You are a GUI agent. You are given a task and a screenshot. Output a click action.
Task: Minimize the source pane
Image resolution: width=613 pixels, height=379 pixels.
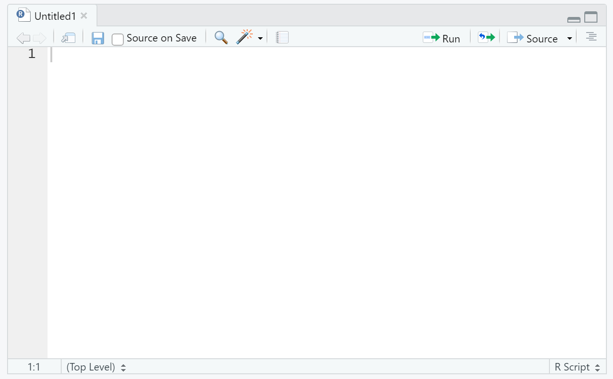point(574,19)
